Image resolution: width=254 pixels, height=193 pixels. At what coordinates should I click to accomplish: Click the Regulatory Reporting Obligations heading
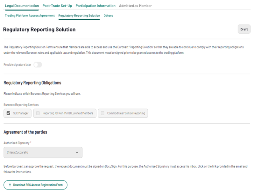tap(32, 83)
